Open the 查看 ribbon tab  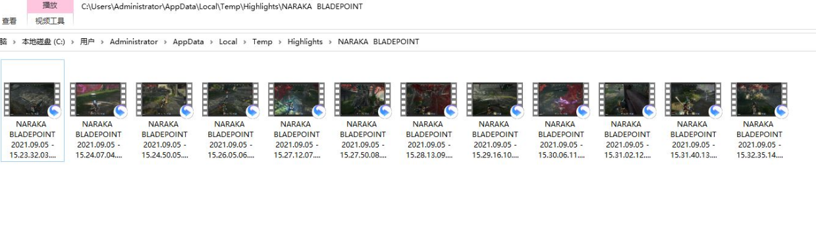pyautogui.click(x=9, y=21)
